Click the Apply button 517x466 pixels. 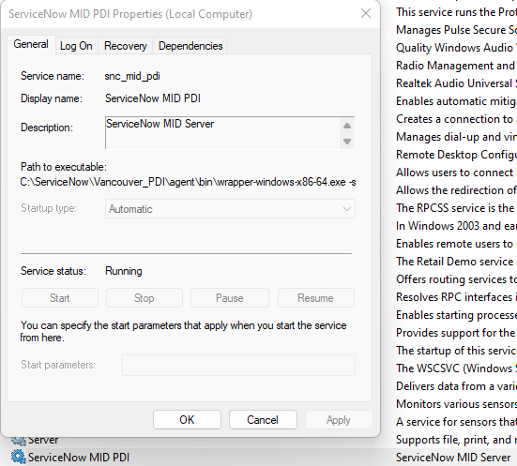[x=339, y=419]
